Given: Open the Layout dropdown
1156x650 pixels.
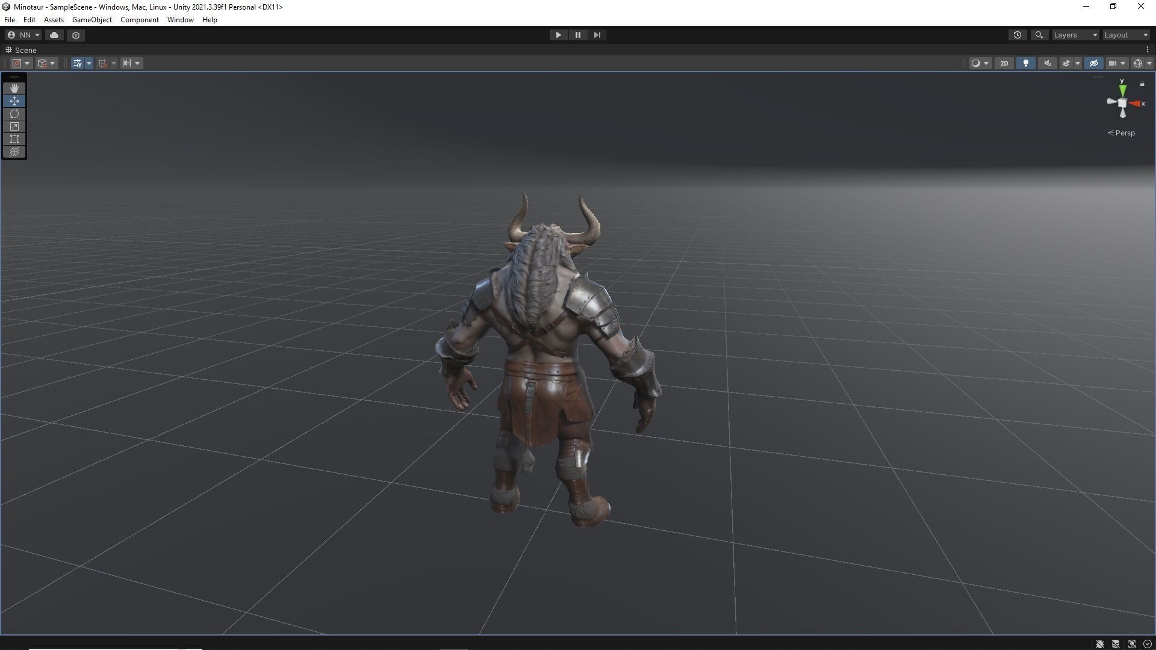Looking at the screenshot, I should (1126, 35).
